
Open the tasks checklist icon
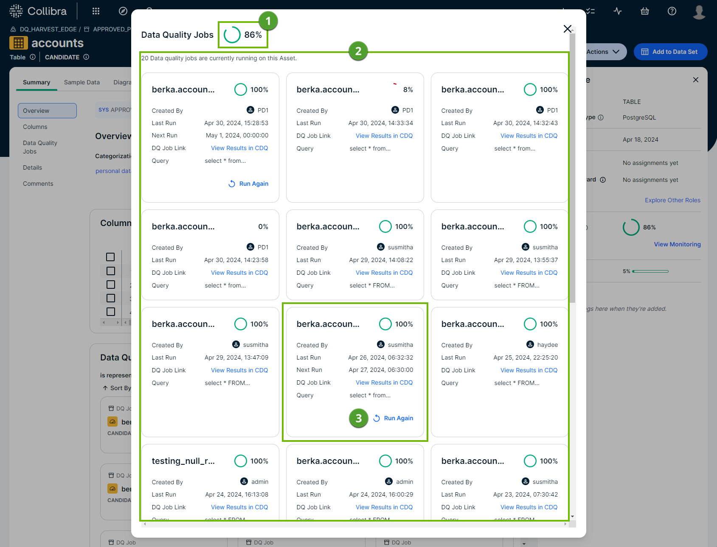coord(590,11)
